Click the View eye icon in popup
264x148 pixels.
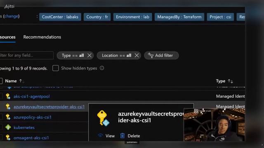coord(100,136)
